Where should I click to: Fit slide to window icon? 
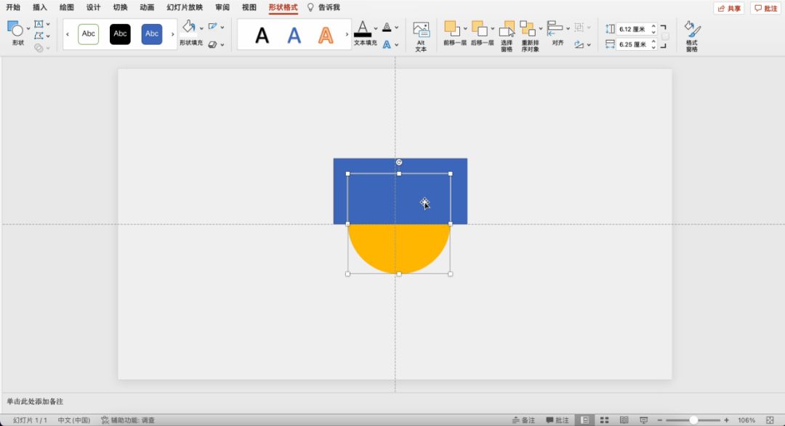pos(770,420)
